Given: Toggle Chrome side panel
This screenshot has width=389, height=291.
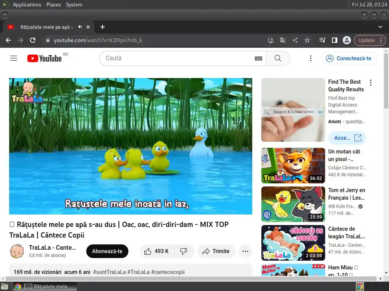Looking at the screenshot, I should tap(334, 40).
